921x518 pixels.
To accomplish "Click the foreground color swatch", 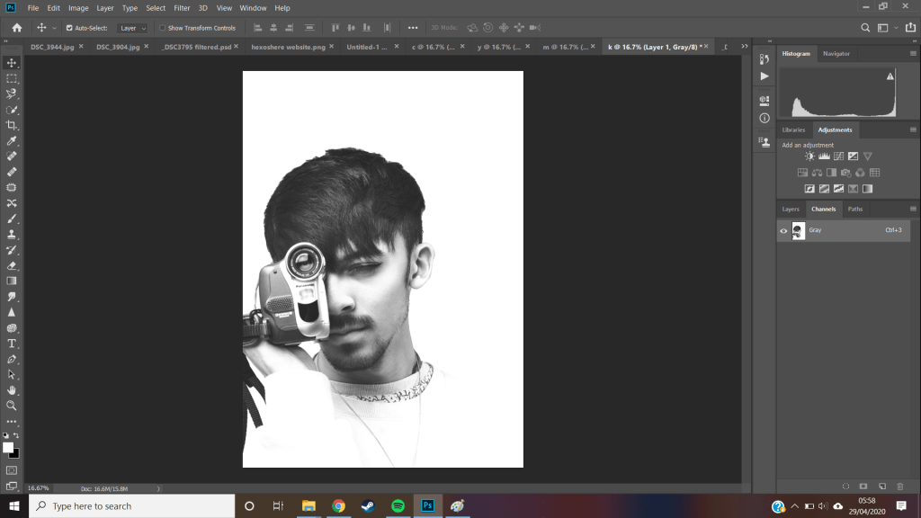I will pyautogui.click(x=8, y=447).
